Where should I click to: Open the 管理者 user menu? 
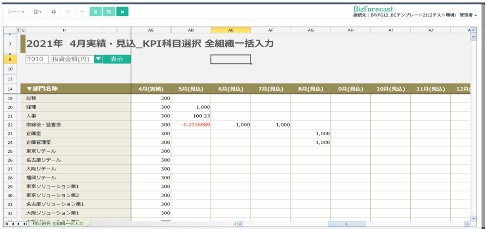(468, 15)
